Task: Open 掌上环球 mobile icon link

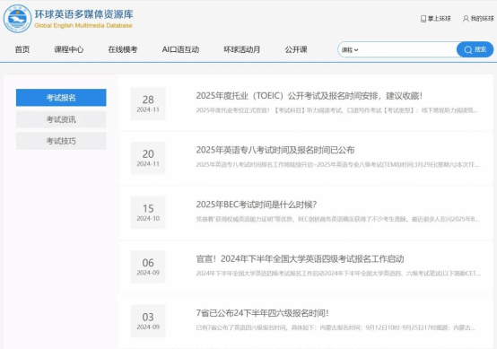Action: (x=435, y=19)
